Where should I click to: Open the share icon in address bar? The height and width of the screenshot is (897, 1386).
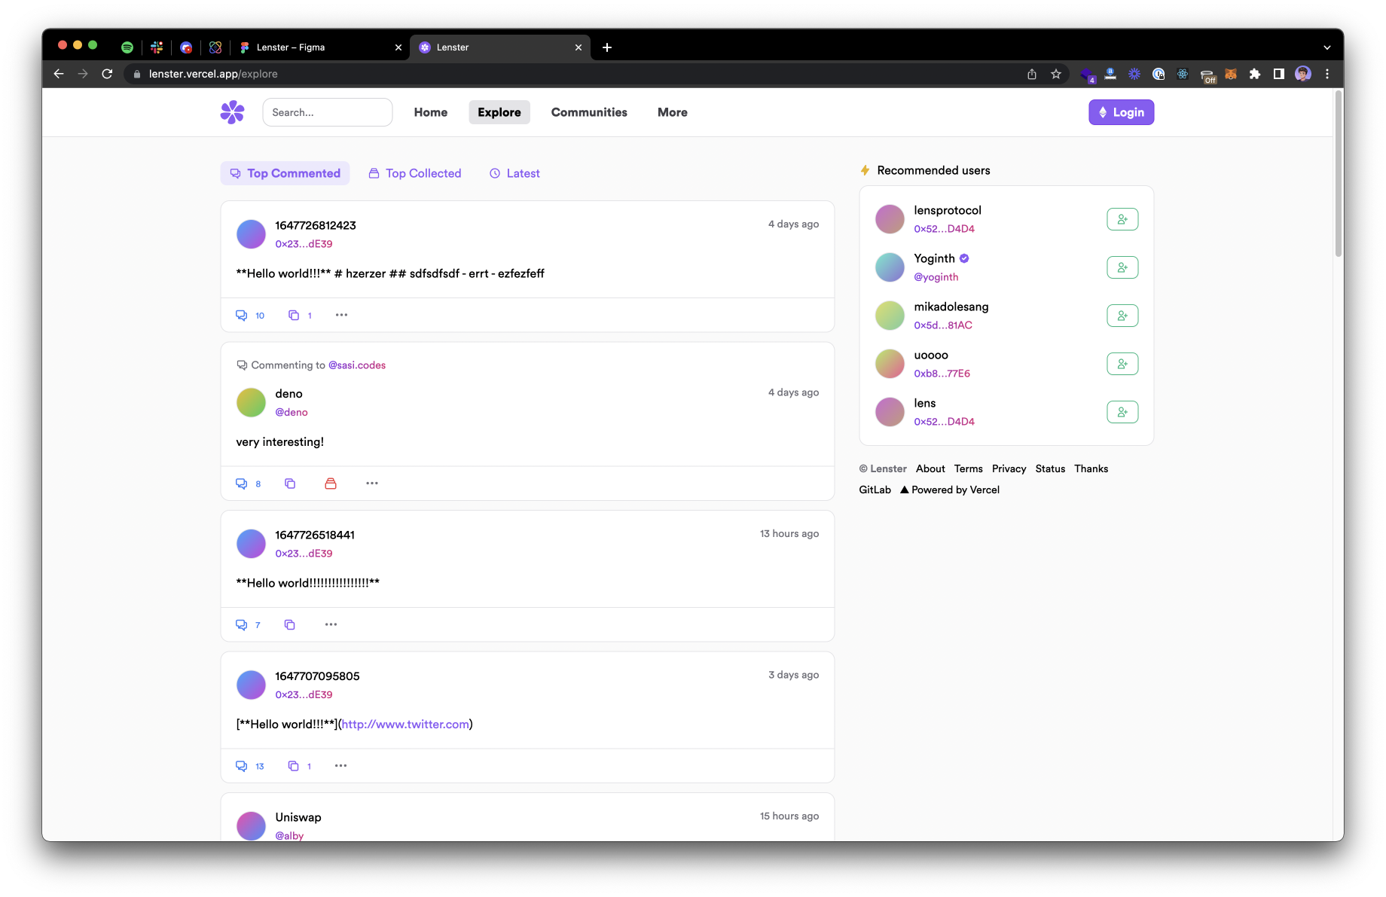(1032, 74)
